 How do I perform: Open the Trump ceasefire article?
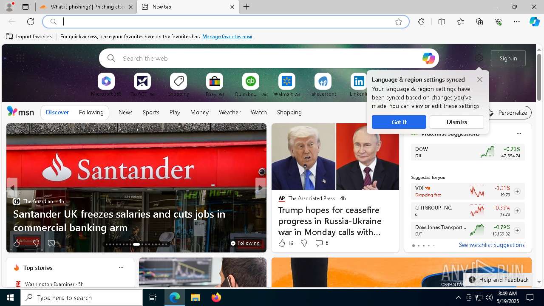point(330,221)
